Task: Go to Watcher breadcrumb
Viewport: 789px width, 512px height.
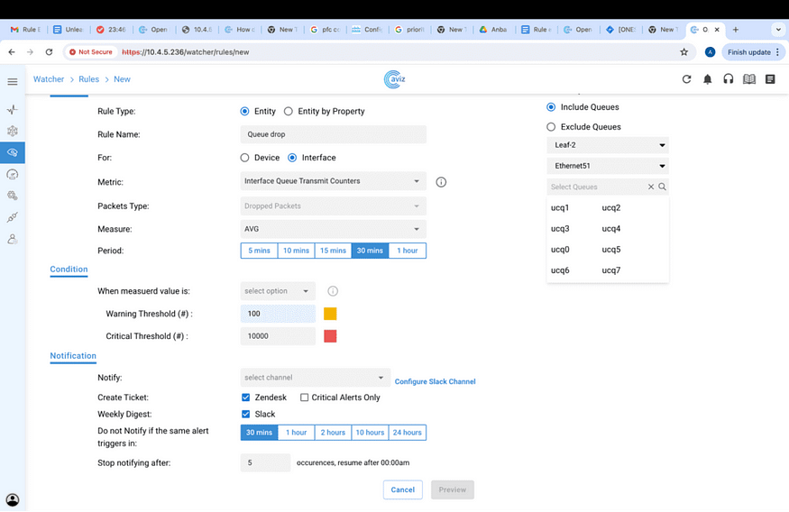Action: [49, 79]
